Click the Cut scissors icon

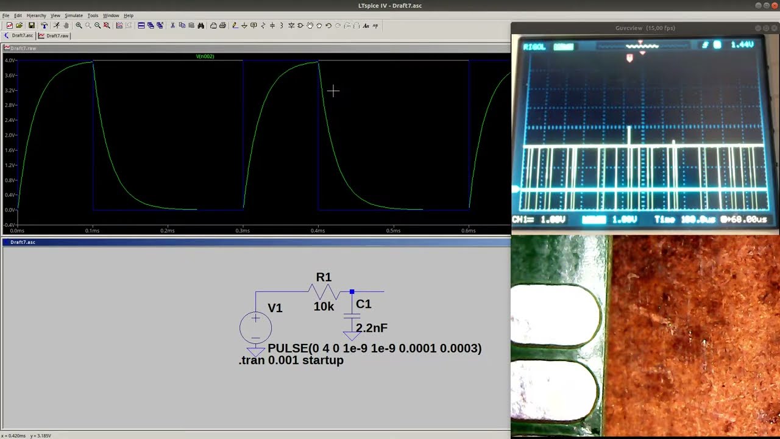172,26
